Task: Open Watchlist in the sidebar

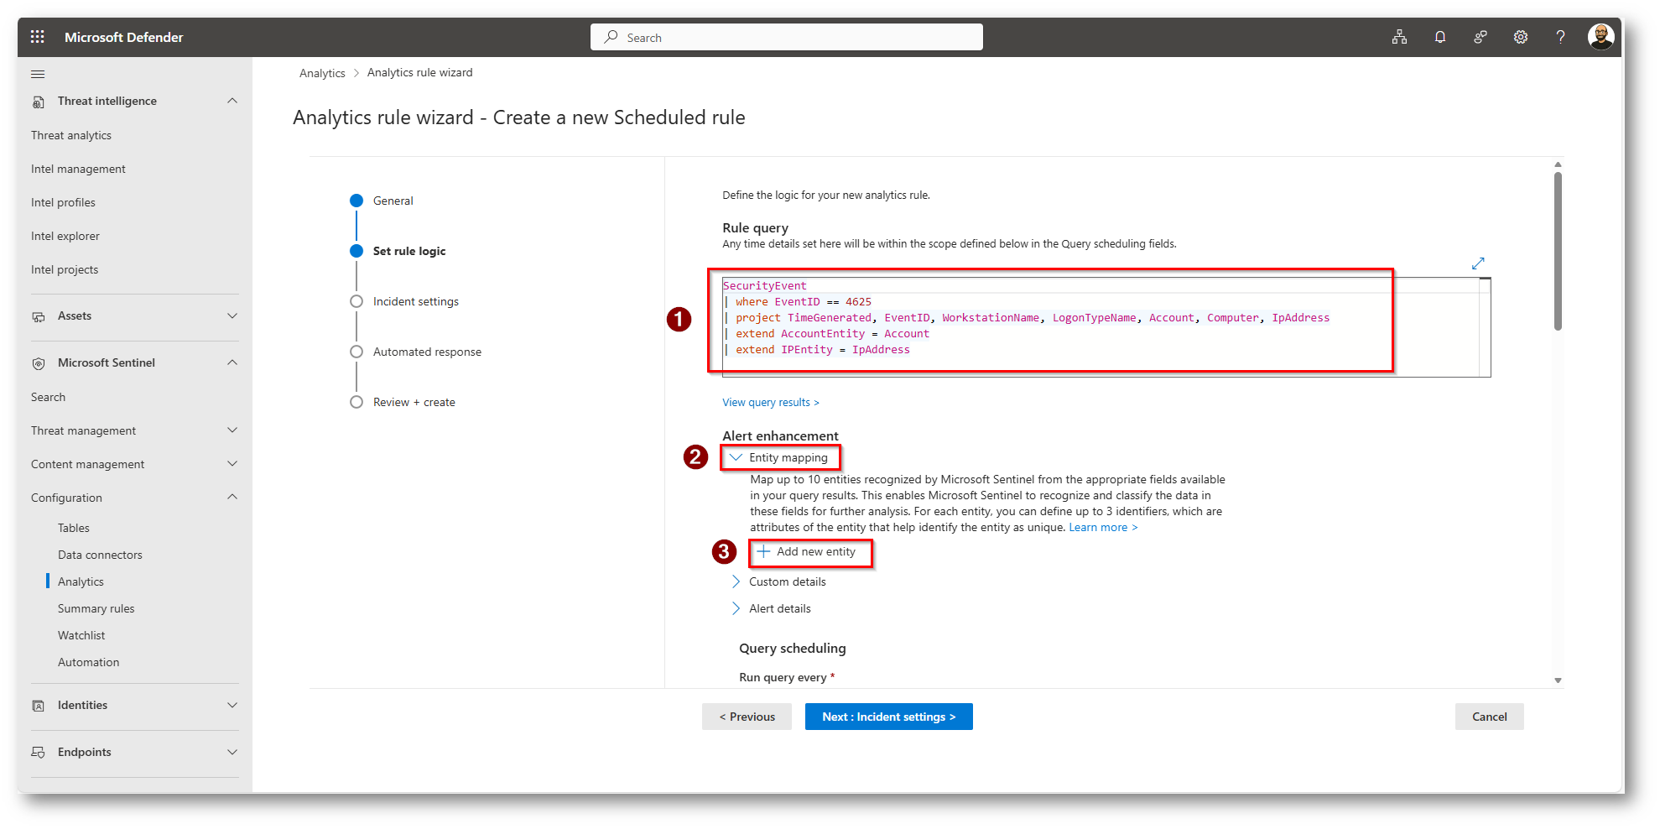Action: click(x=81, y=635)
